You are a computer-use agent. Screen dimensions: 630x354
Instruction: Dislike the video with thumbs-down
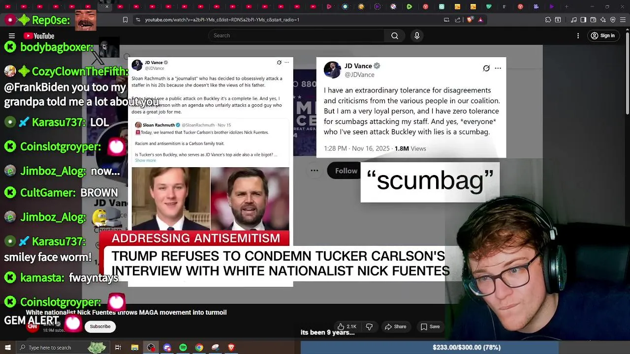(x=369, y=326)
